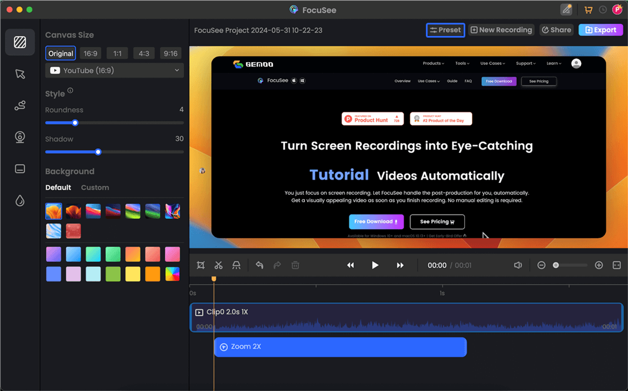Viewport: 628px width, 391px height.
Task: Click the Style info icon
Action: click(70, 91)
